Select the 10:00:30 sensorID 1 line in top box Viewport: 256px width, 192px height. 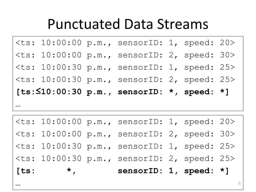(x=125, y=67)
